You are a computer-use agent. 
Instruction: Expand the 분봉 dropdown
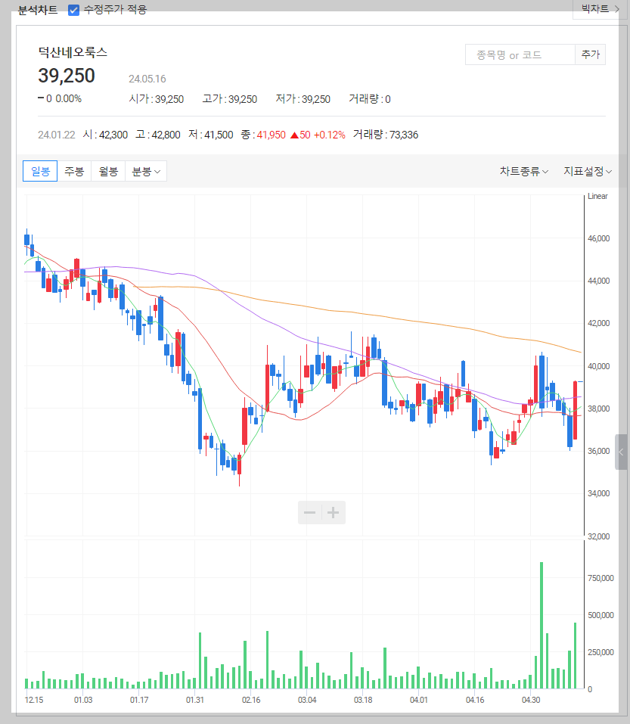[146, 171]
